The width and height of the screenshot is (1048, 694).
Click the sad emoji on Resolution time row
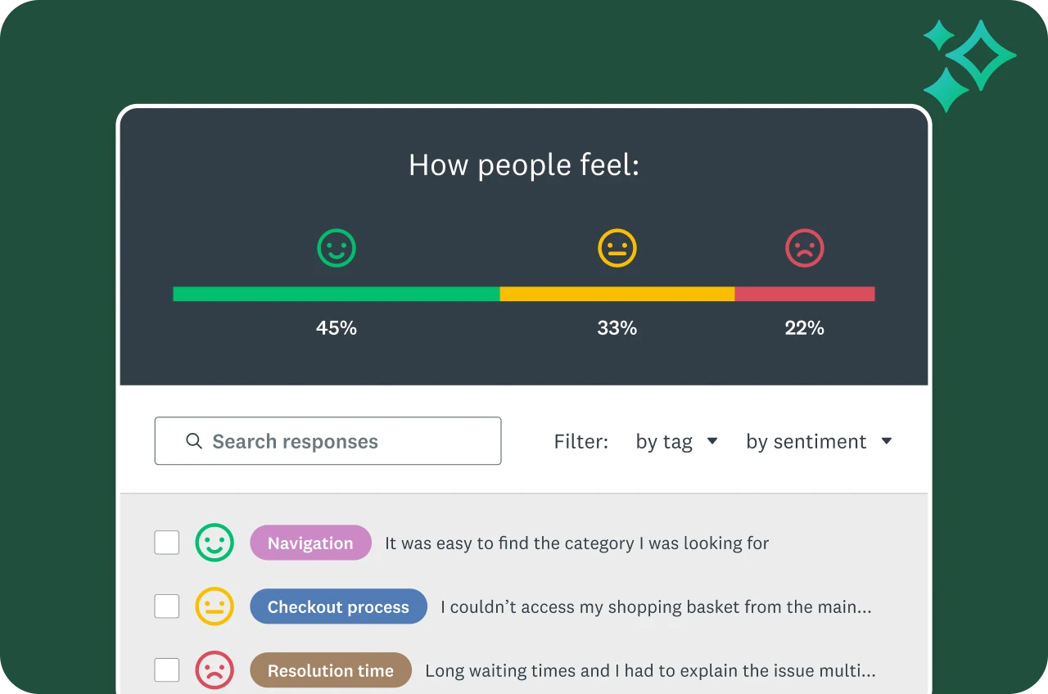tap(215, 669)
